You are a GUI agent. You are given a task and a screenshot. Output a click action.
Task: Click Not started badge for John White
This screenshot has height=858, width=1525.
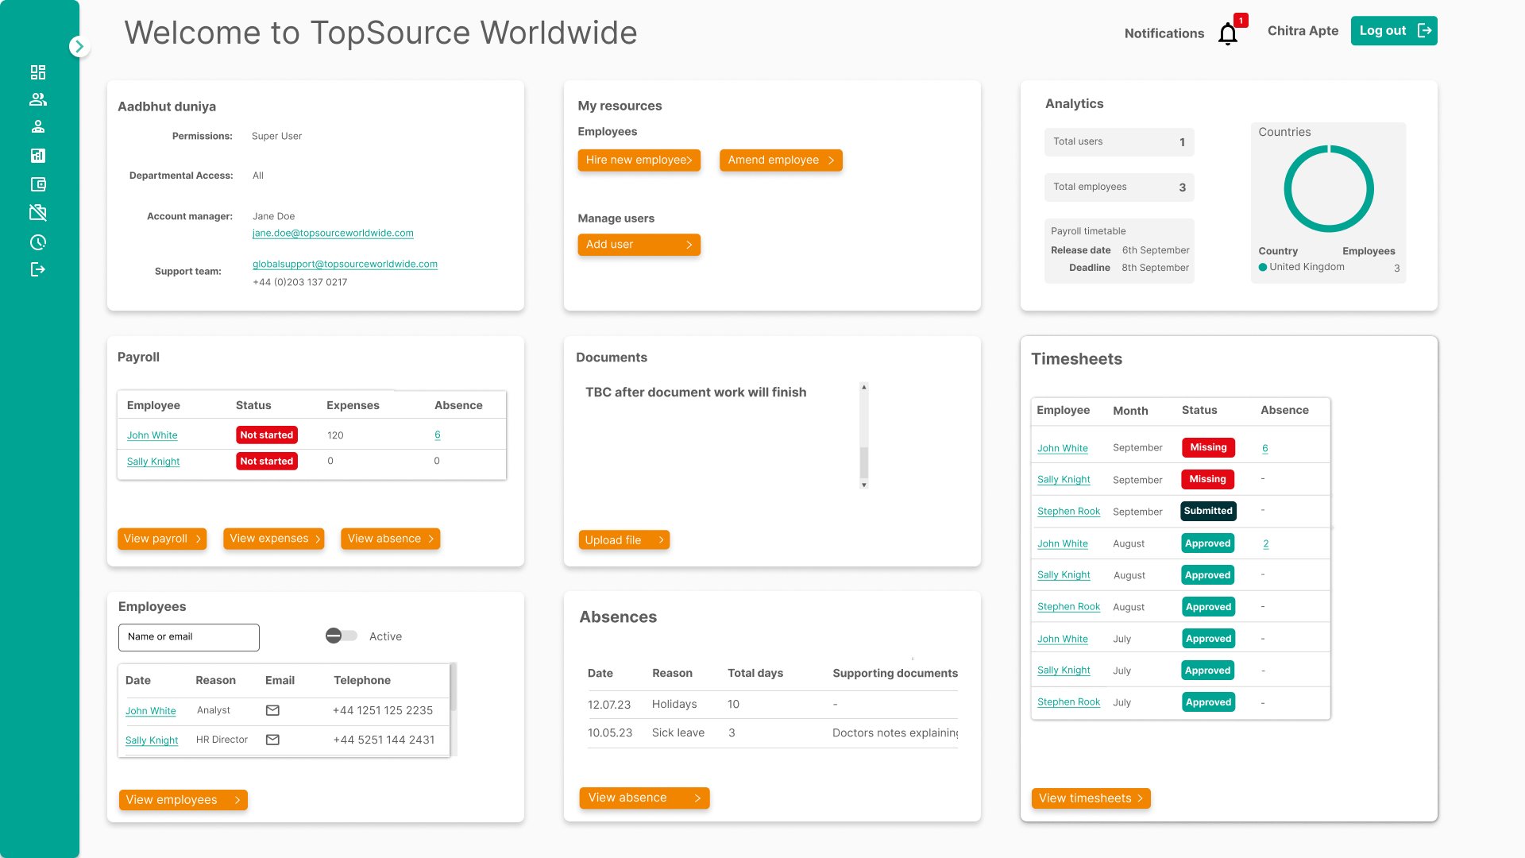pos(267,435)
